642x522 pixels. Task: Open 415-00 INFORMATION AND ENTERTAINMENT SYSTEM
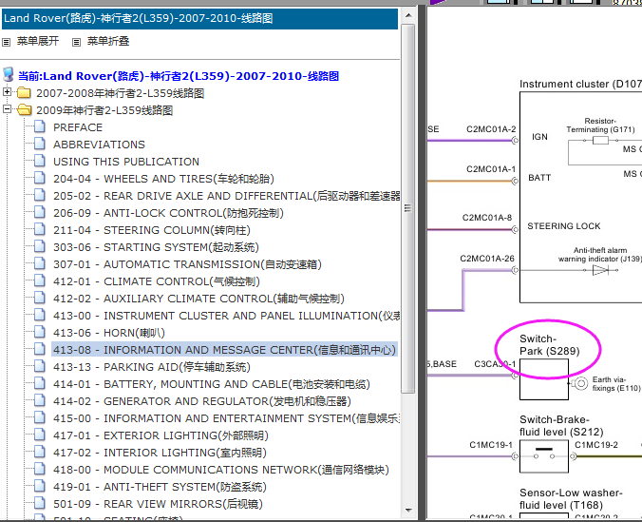click(x=226, y=418)
